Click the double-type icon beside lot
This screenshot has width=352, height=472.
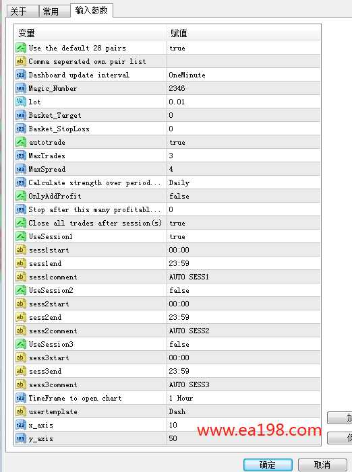point(21,102)
